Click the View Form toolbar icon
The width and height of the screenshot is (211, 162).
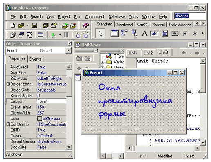pyautogui.click(x=21, y=35)
